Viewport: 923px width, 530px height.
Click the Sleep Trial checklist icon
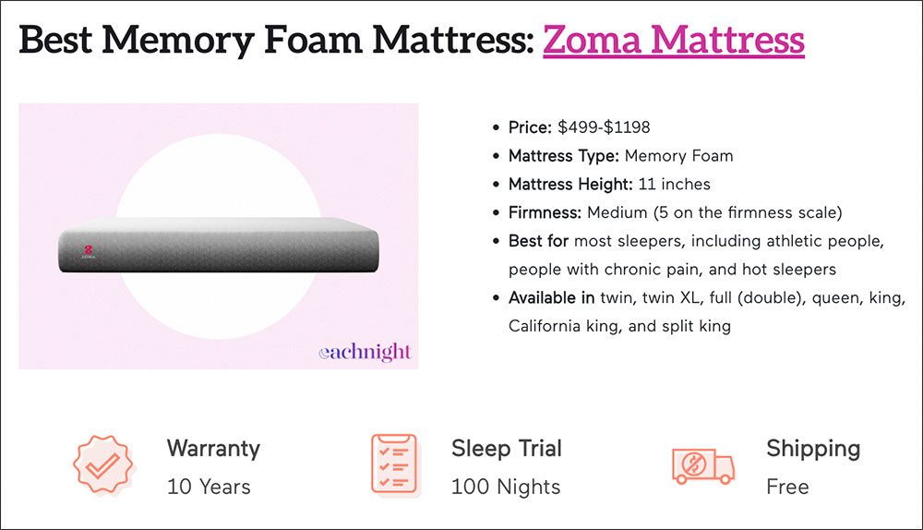395,464
